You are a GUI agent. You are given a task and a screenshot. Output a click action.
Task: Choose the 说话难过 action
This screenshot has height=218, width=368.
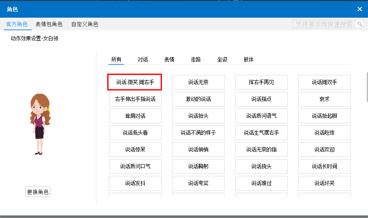[262, 183]
